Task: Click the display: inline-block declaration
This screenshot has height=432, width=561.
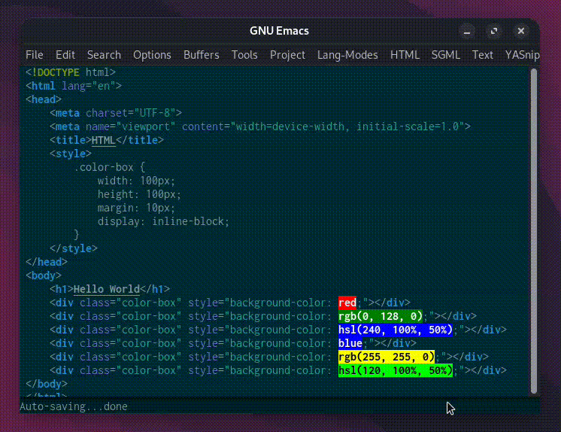Action: tap(163, 222)
